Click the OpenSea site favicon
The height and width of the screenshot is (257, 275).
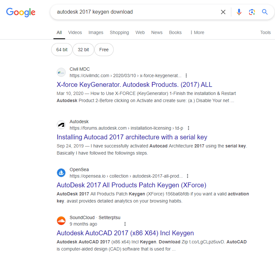(61, 173)
